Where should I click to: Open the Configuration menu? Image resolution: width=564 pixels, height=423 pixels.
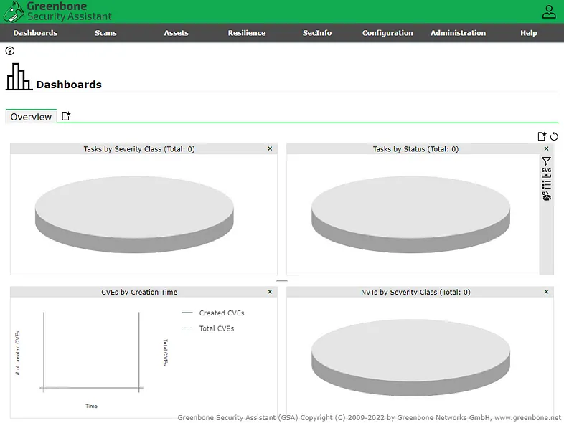[x=387, y=33]
